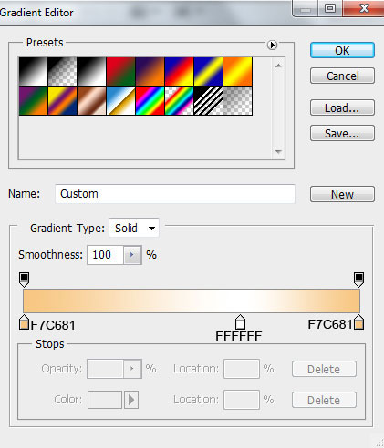Open the Smoothness slider arrow
Screen dimensions: 384x448
pos(132,255)
